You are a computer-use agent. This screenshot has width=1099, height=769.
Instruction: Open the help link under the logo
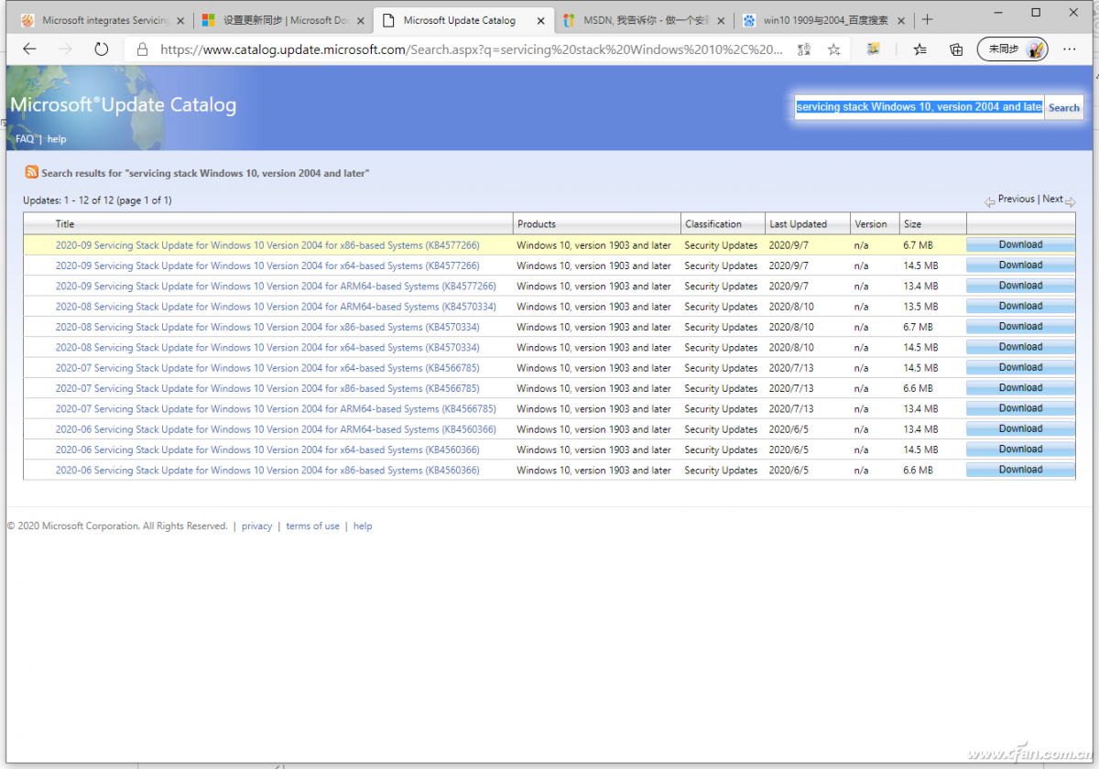(x=57, y=139)
